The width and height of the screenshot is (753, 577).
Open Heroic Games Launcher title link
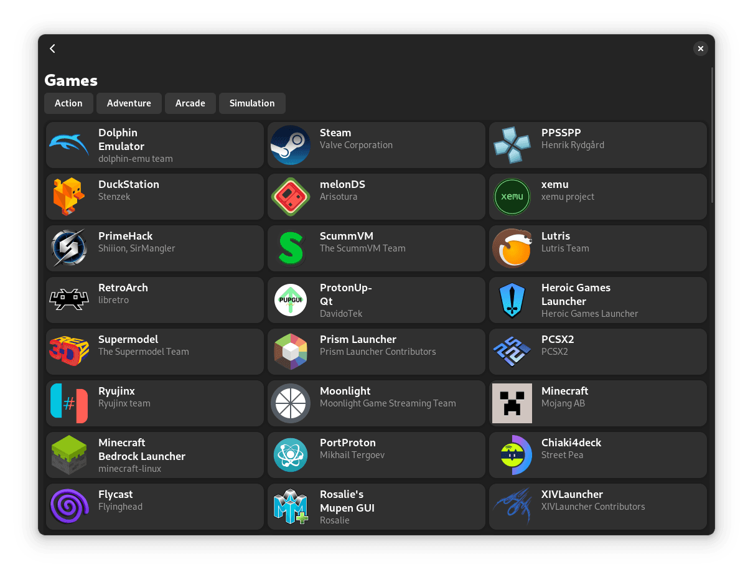pyautogui.click(x=576, y=294)
